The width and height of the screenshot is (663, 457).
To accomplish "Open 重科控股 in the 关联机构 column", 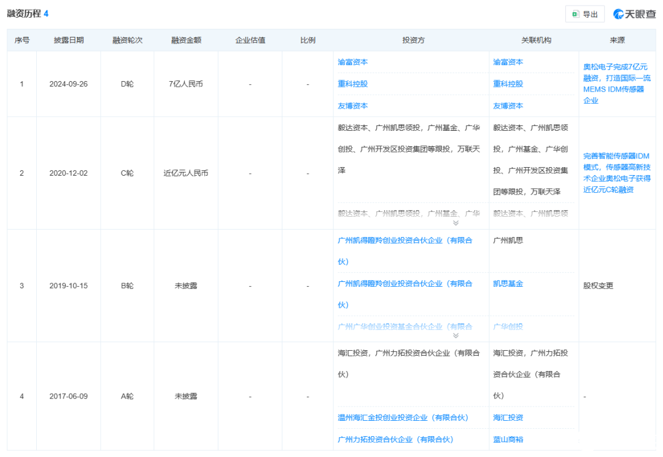I will pyautogui.click(x=508, y=84).
